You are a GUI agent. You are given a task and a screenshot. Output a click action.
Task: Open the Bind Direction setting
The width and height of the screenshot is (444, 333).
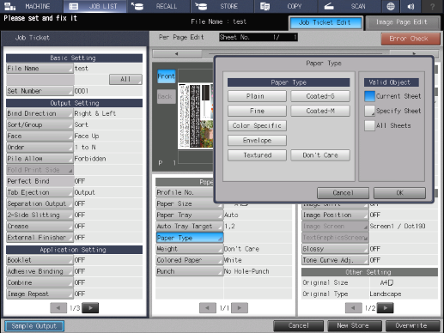click(40, 113)
